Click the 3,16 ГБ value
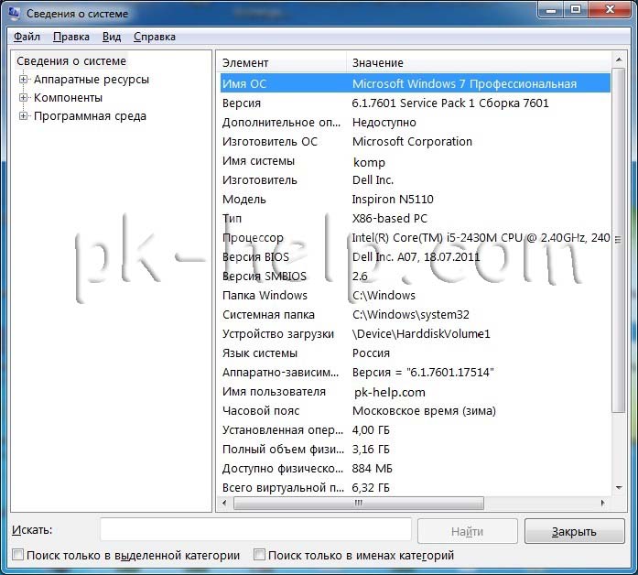The height and width of the screenshot is (575, 638). 371,450
